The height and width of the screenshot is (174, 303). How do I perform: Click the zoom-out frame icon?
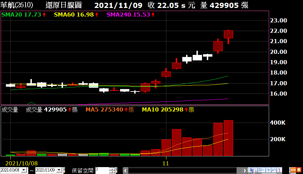[x=261, y=170]
